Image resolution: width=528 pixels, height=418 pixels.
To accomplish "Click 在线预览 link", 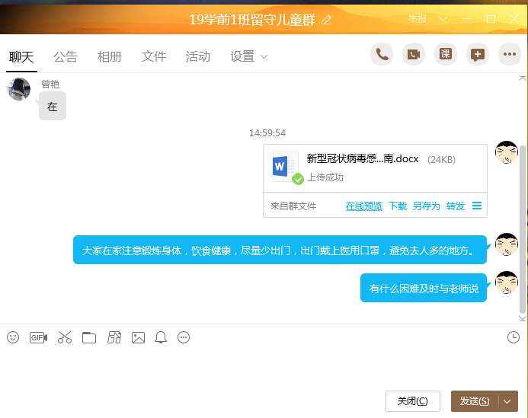I will coord(364,206).
